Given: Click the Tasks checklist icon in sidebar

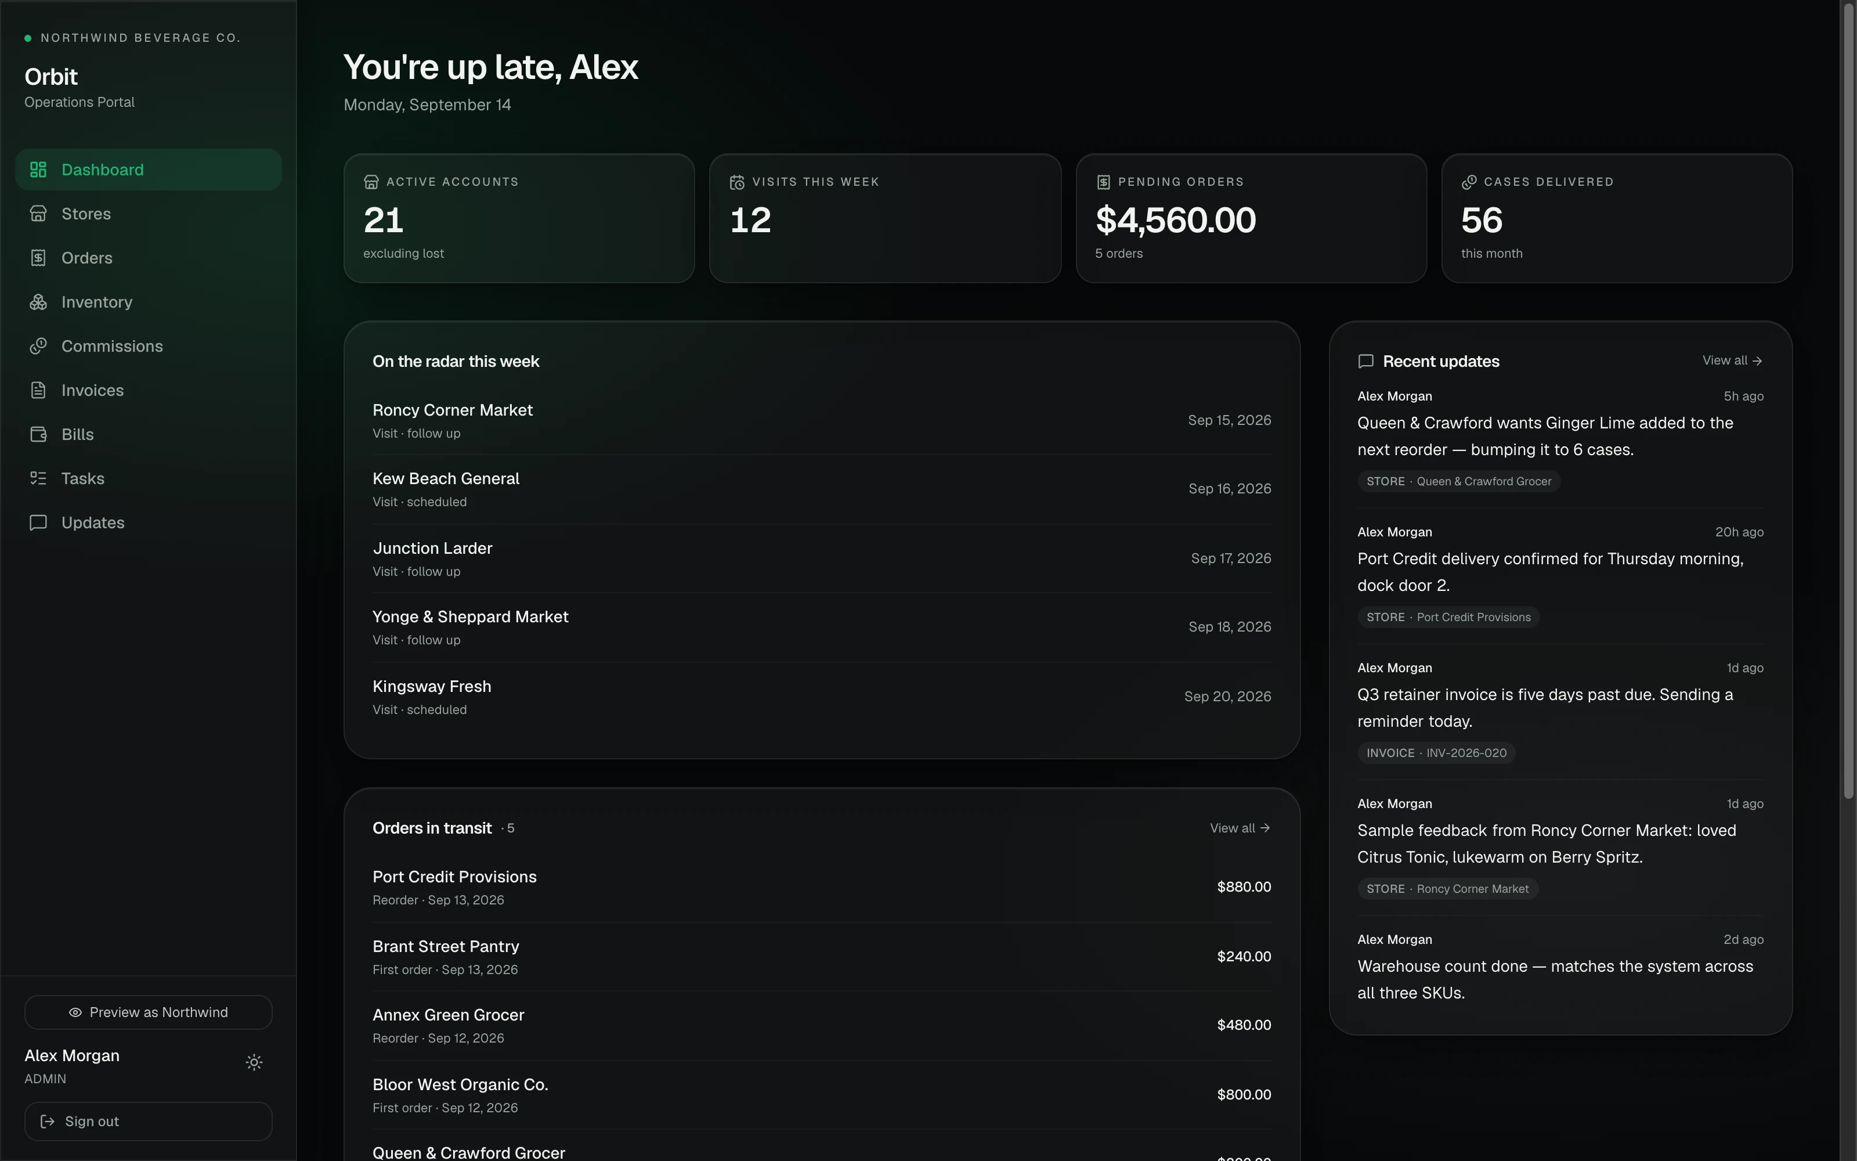Looking at the screenshot, I should (x=38, y=478).
